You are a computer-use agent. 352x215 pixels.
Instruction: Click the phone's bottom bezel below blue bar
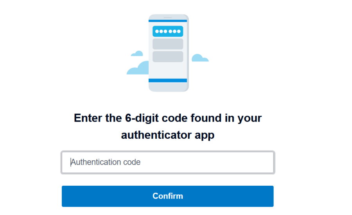point(168,87)
